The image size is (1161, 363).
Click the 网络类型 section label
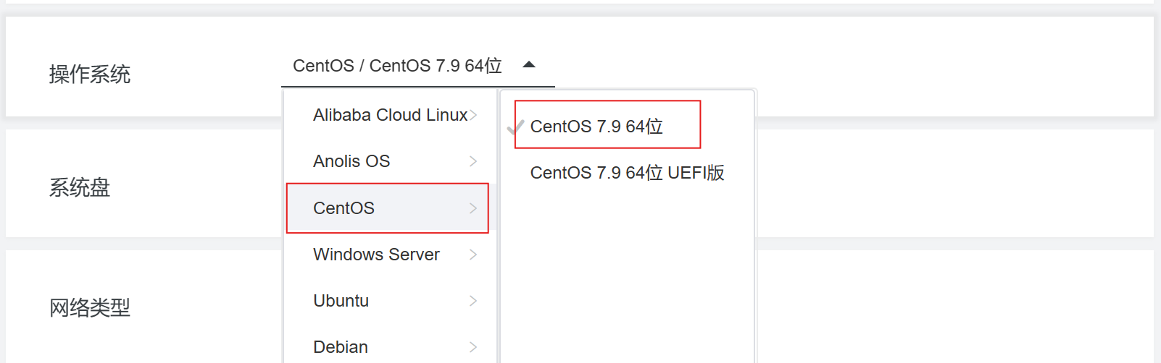coord(90,308)
